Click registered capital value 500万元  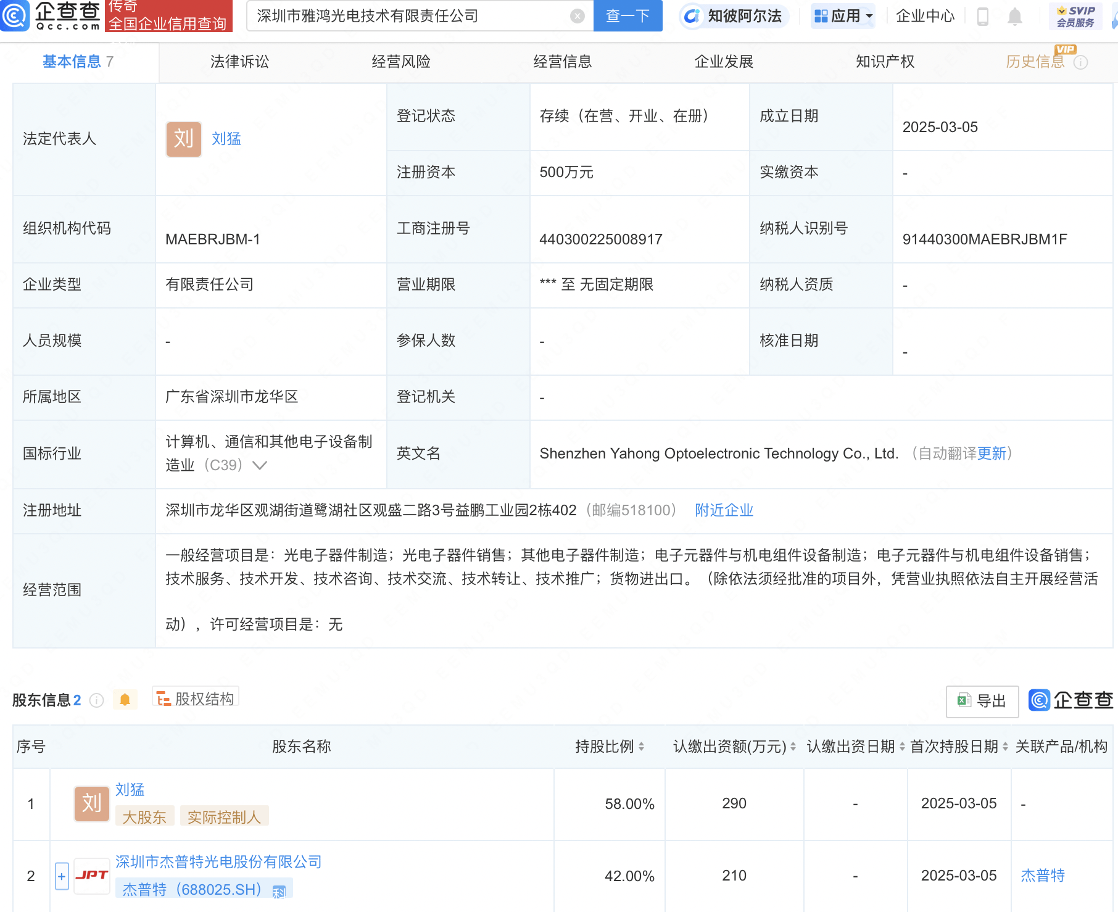566,172
